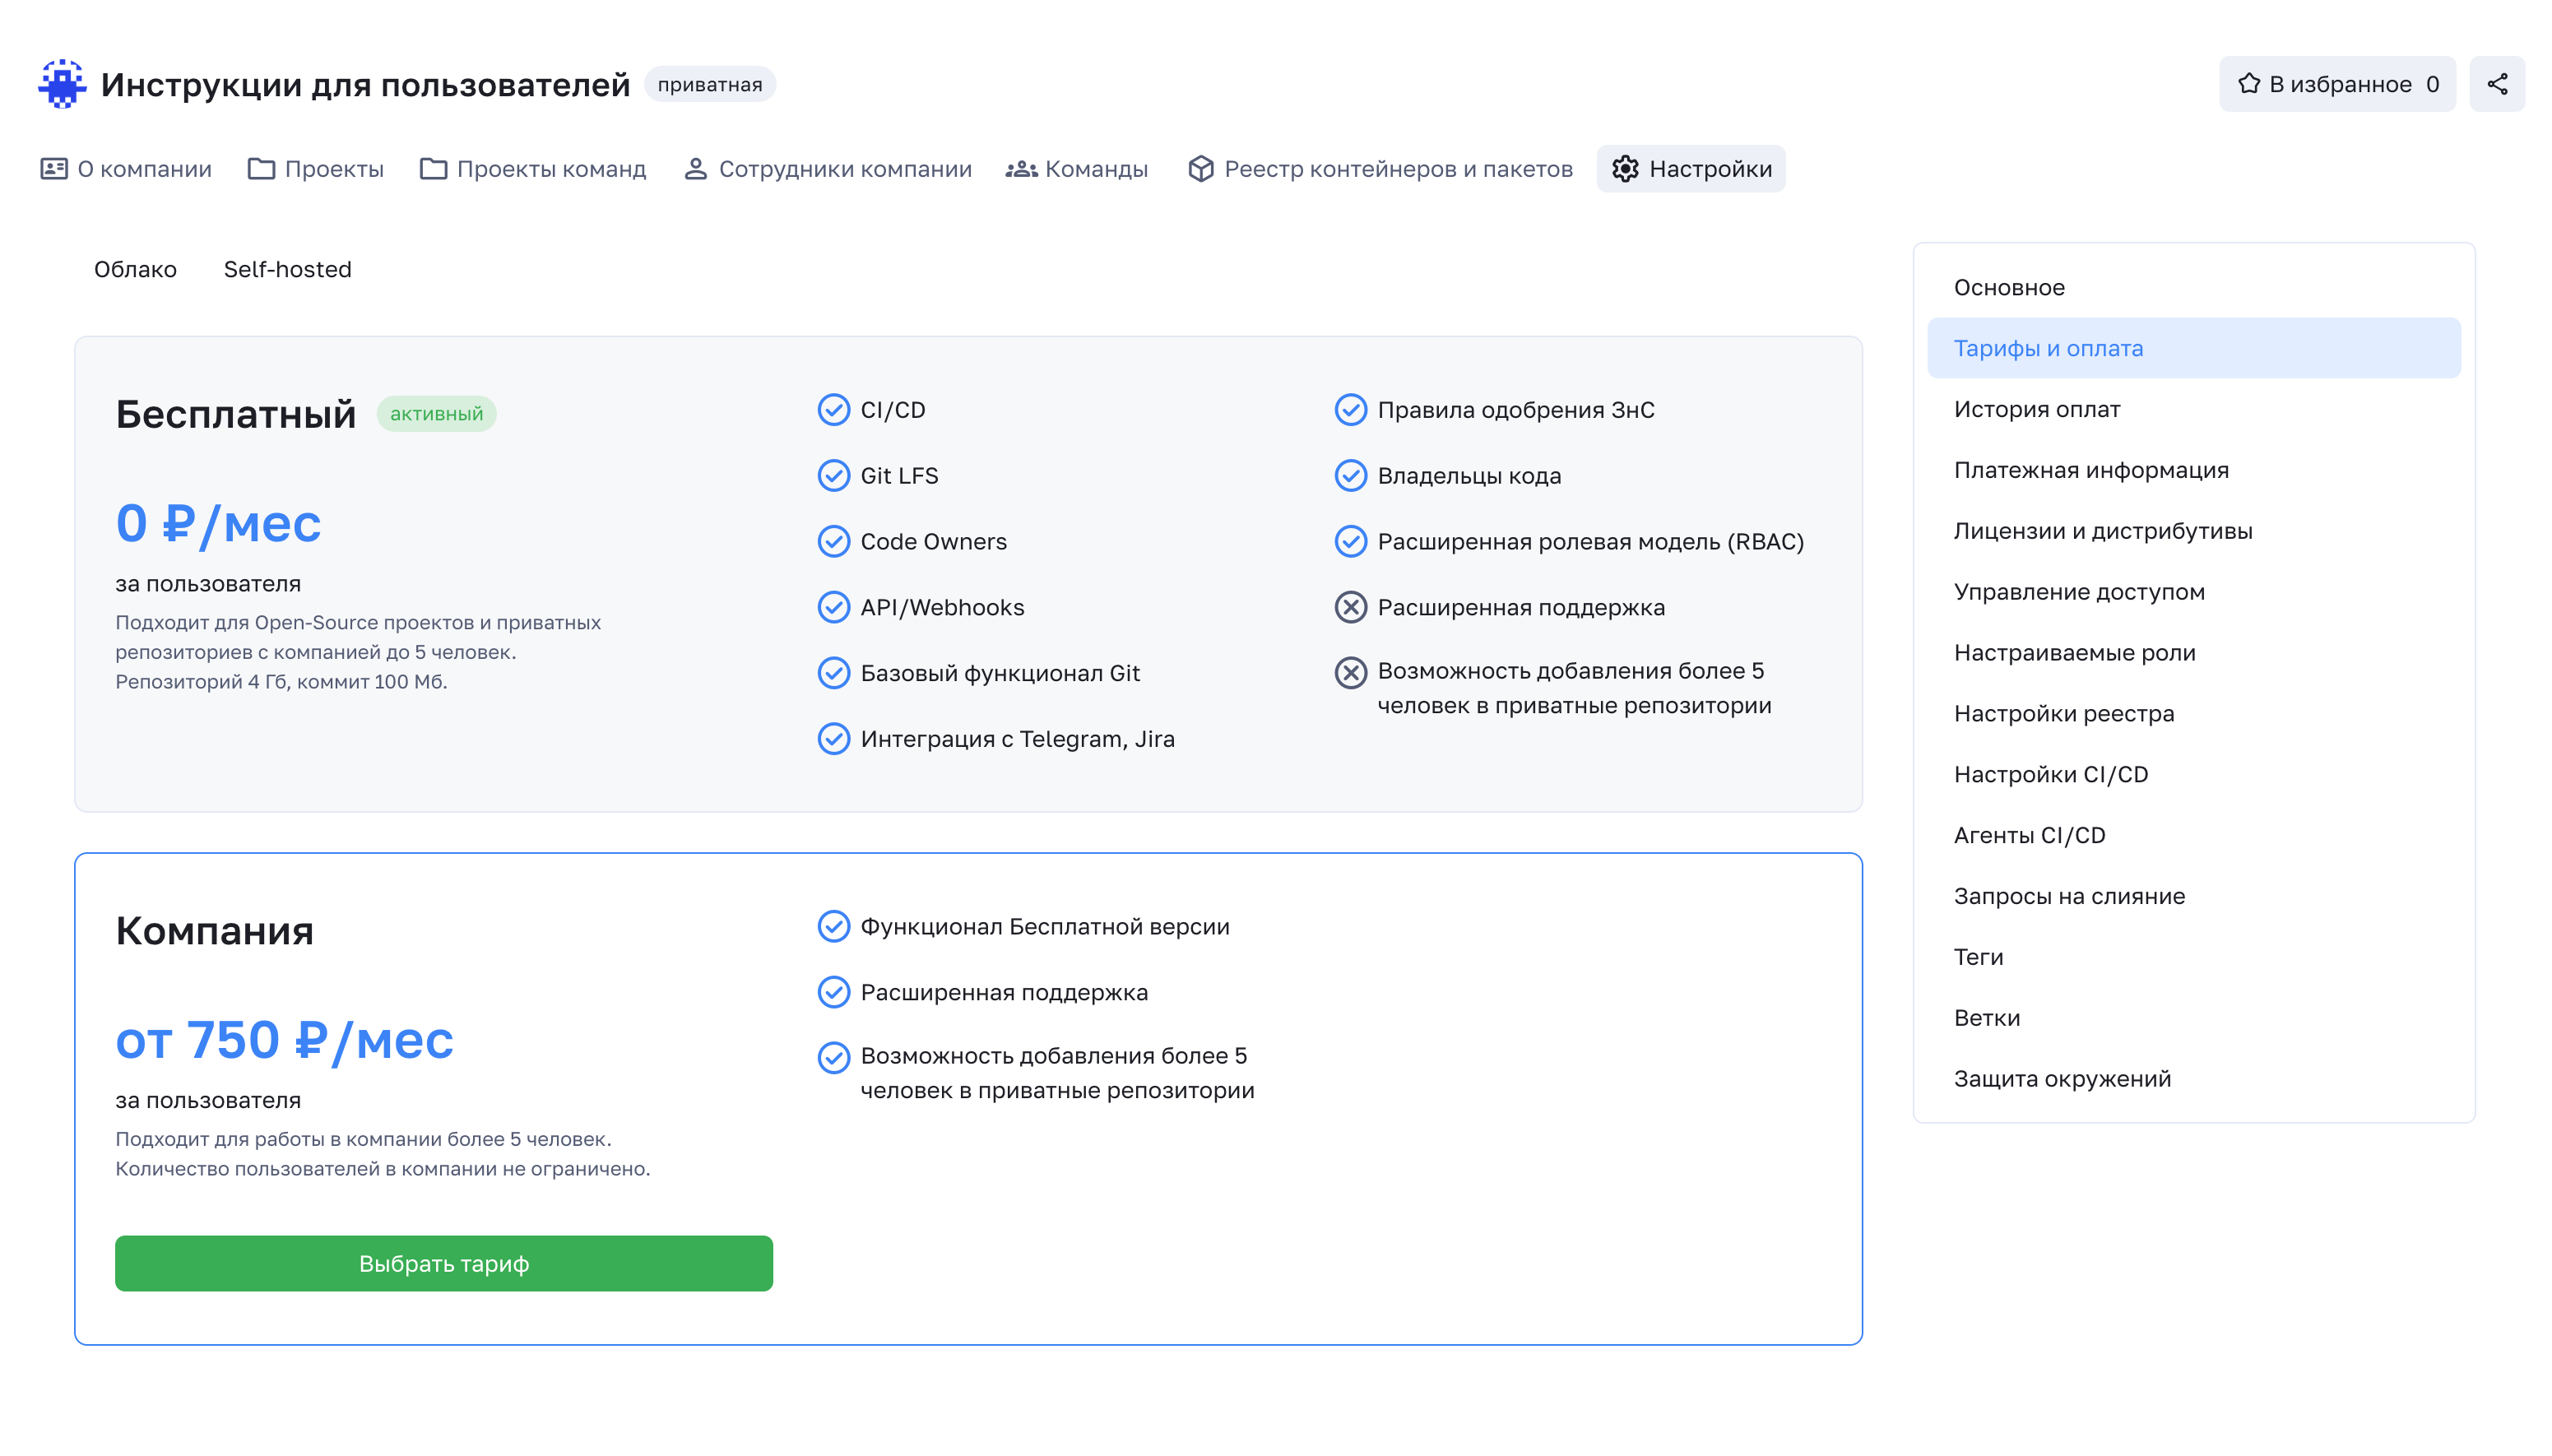Screen dimensions: 2552x1456
Task: Select Защита окружений in sidebar
Action: click(x=2061, y=1078)
